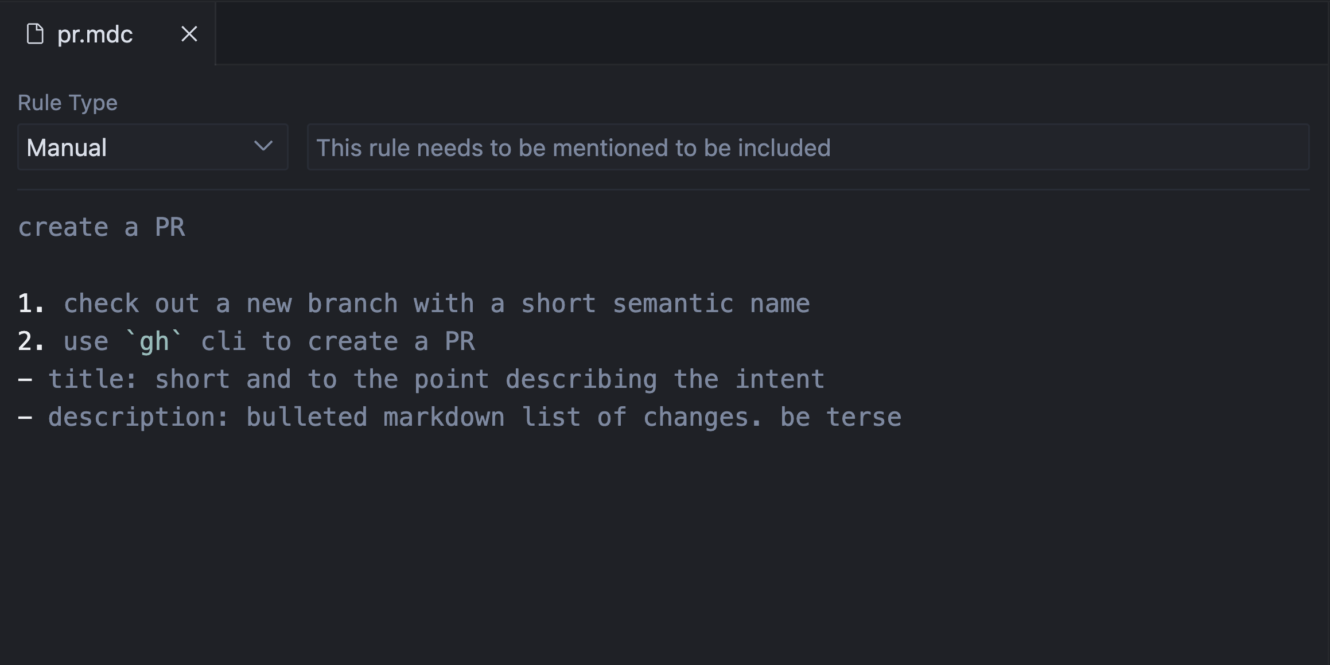Viewport: 1330px width, 665px height.
Task: Place cursor in the "title:" bullet line
Action: click(x=436, y=379)
